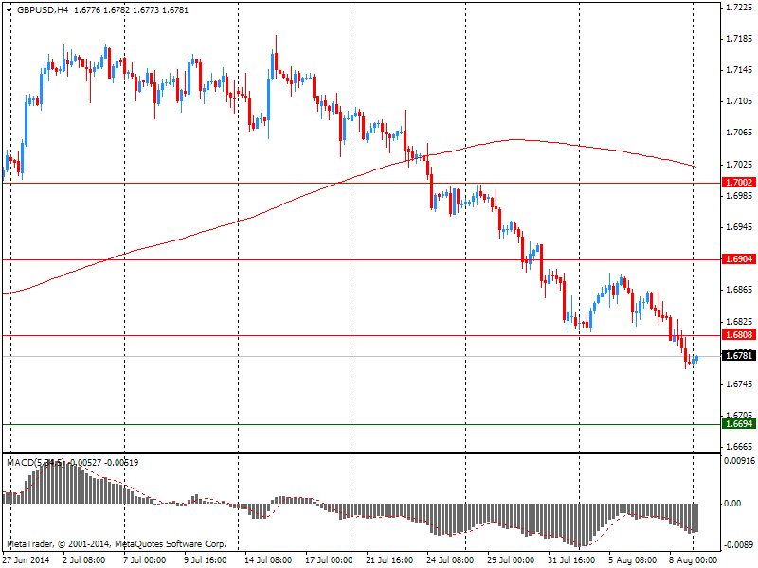The image size is (758, 568).
Task: Click the 1.7105 price scale value
Action: [739, 101]
